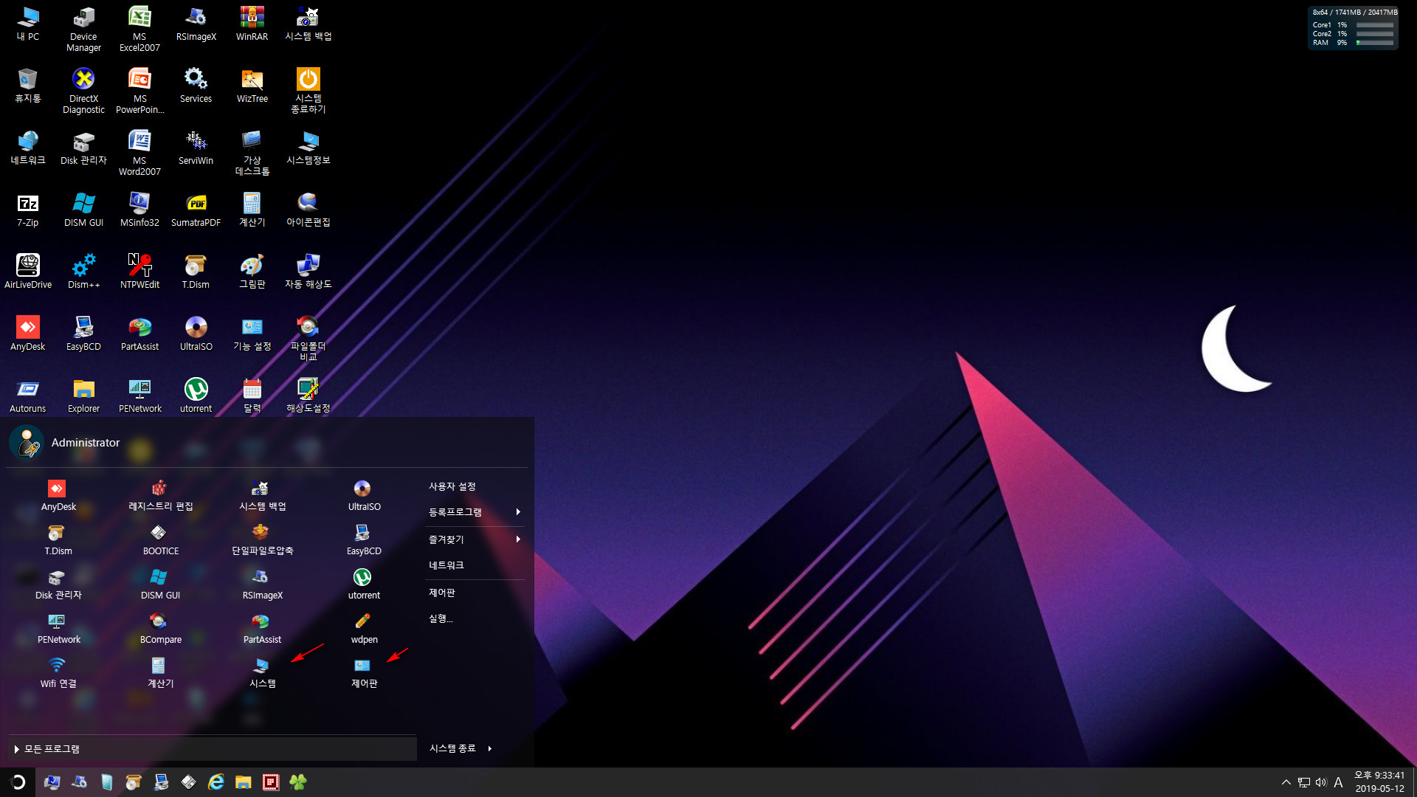The width and height of the screenshot is (1417, 797).
Task: Select the DirectX Diagnostic desktop icon
Action: click(x=83, y=91)
